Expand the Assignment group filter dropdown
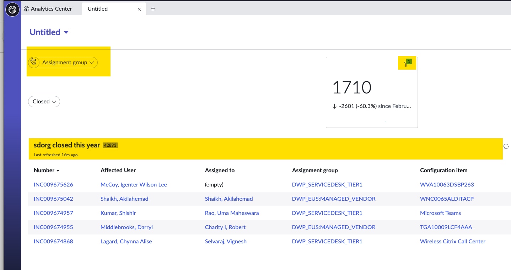Viewport: 511px width, 270px height. (68, 63)
